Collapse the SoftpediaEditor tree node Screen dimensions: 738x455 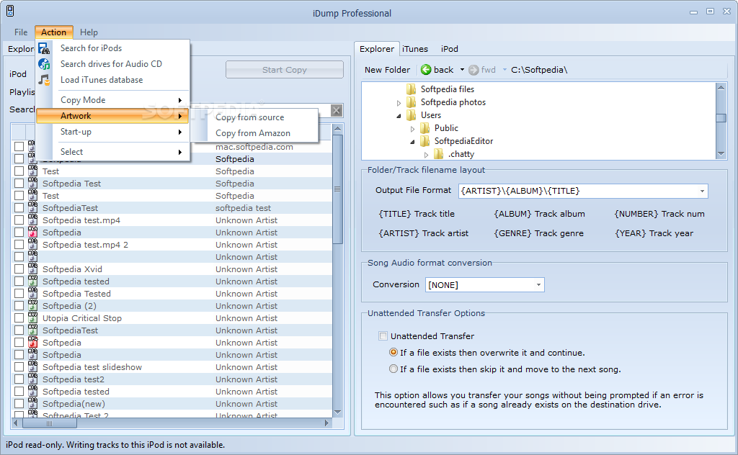tap(412, 142)
